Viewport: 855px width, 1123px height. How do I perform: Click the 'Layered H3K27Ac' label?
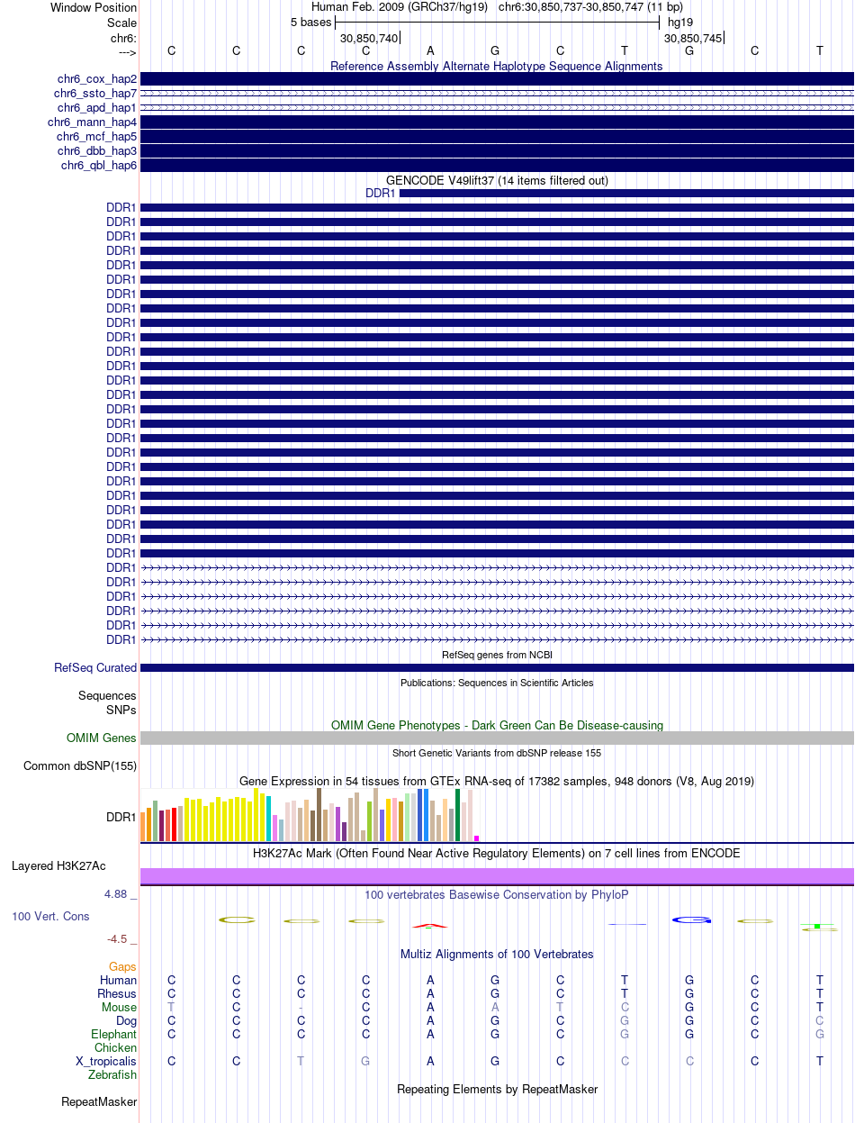[x=59, y=866]
